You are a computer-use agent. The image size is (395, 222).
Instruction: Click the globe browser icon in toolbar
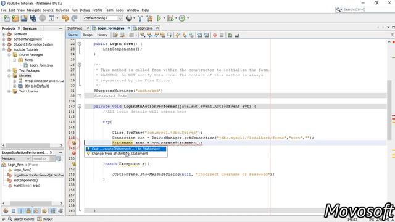click(x=129, y=18)
